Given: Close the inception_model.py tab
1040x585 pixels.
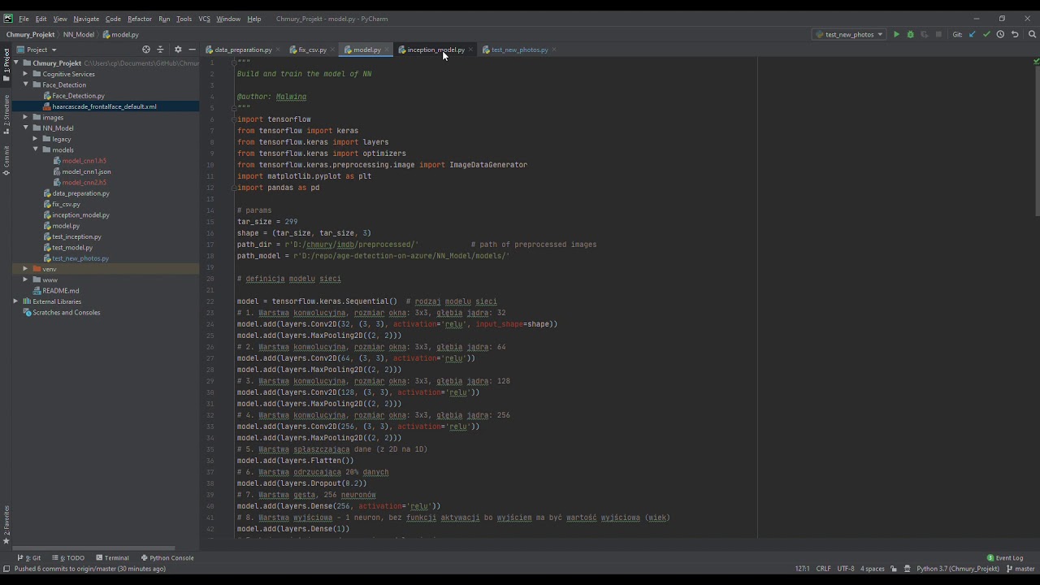Looking at the screenshot, I should click(x=470, y=50).
